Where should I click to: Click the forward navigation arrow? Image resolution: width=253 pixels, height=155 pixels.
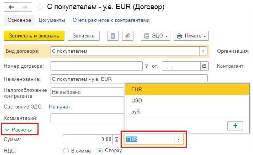[24, 7]
